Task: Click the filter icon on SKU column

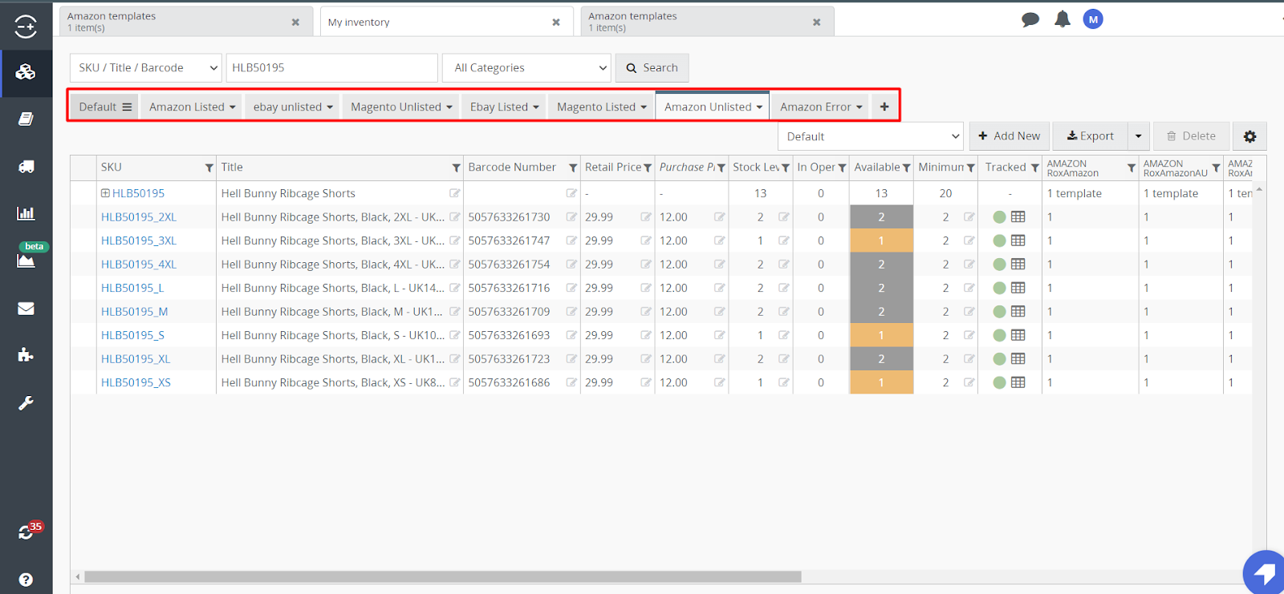Action: pos(209,168)
